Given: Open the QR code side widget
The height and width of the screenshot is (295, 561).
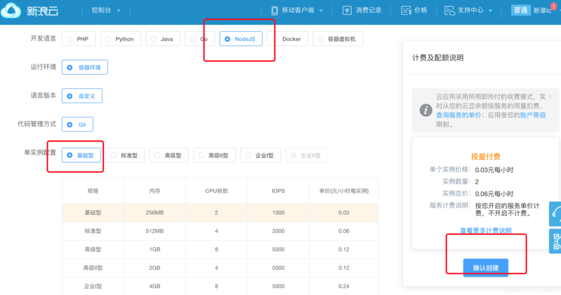Looking at the screenshot, I should [x=555, y=241].
